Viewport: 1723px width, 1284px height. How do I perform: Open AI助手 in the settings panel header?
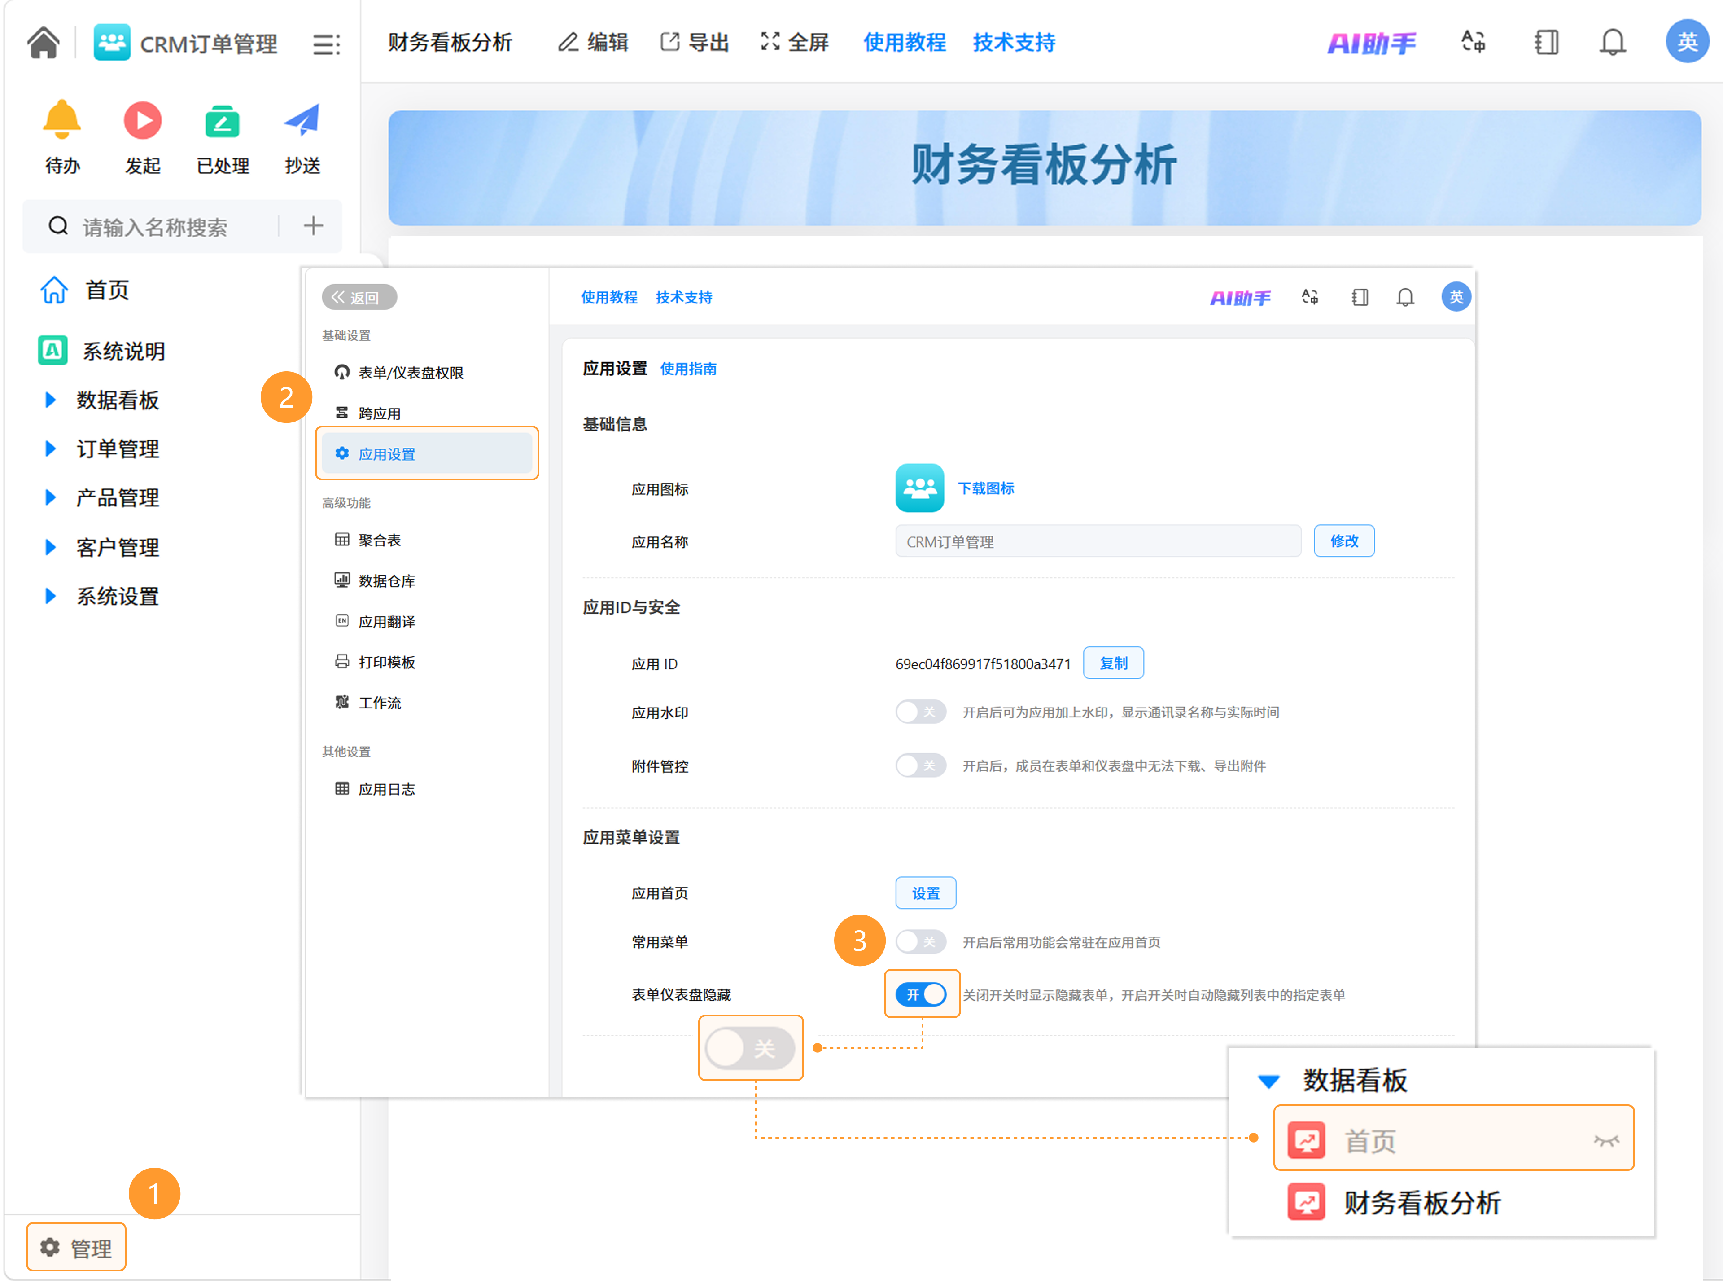1241,298
